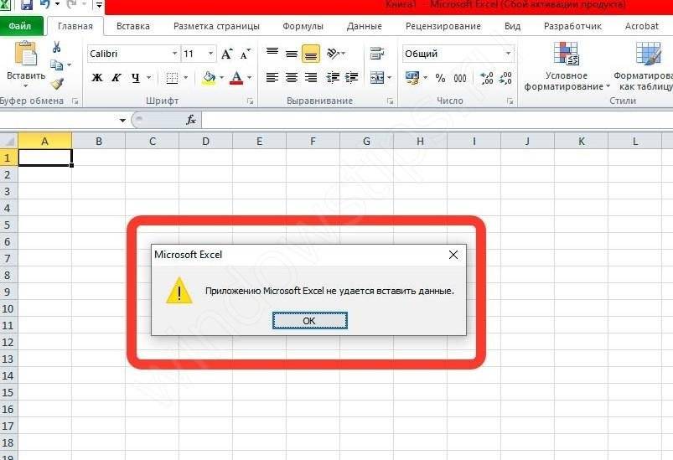Expand merge cells dropdown arrow
Viewport: 673px width, 460px height.
[389, 78]
